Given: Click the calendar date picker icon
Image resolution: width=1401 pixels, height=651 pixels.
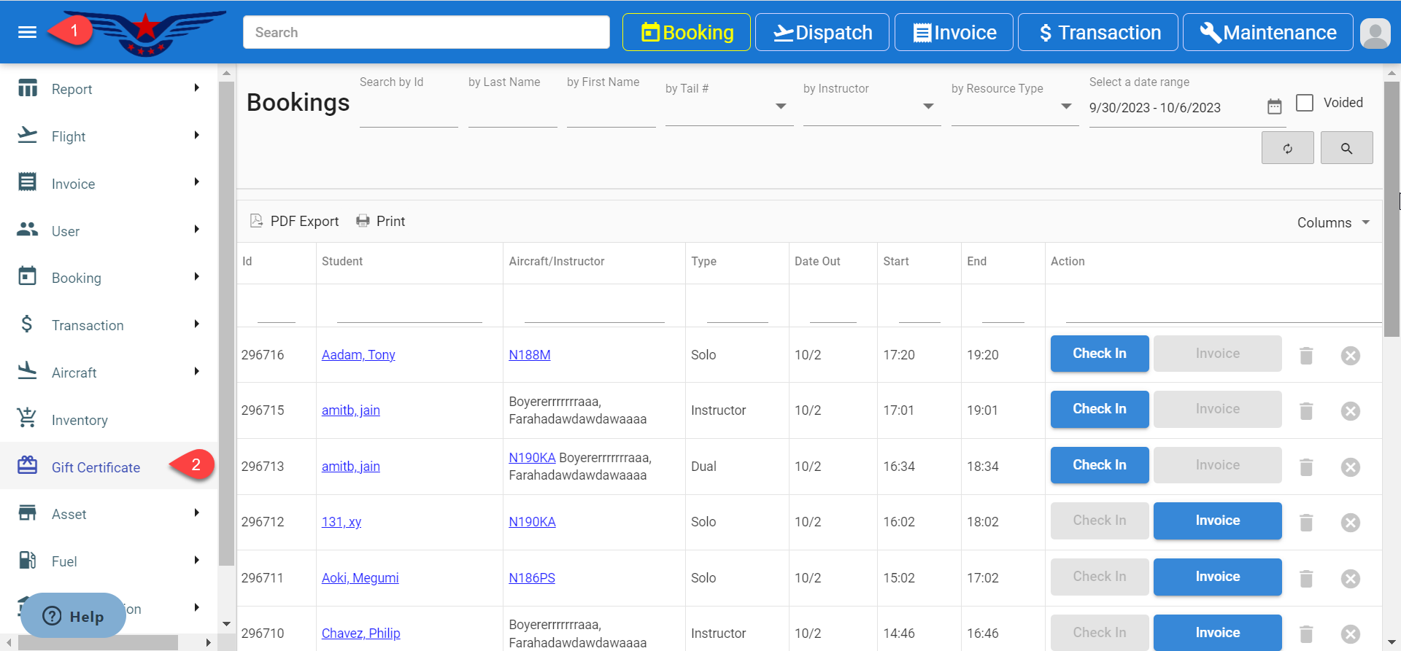Looking at the screenshot, I should [1274, 107].
